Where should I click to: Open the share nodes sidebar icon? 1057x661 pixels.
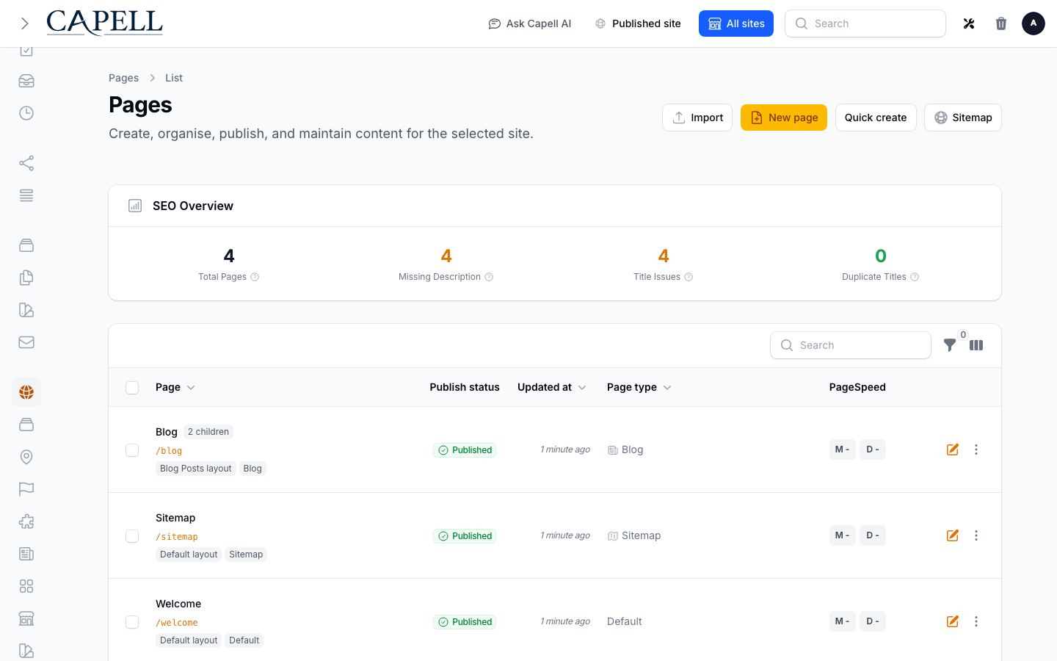pyautogui.click(x=26, y=163)
